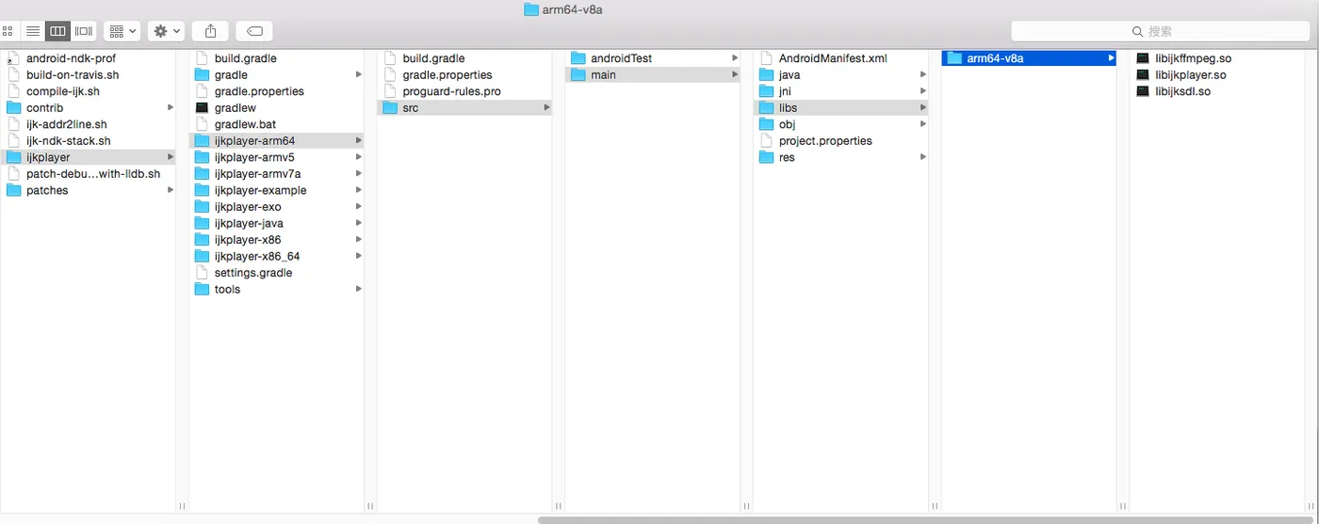Switch Finder to icon view

point(8,31)
